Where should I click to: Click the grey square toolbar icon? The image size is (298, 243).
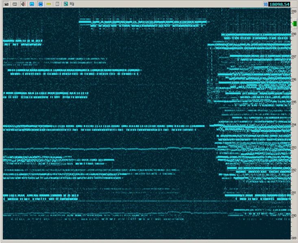tap(57, 4)
